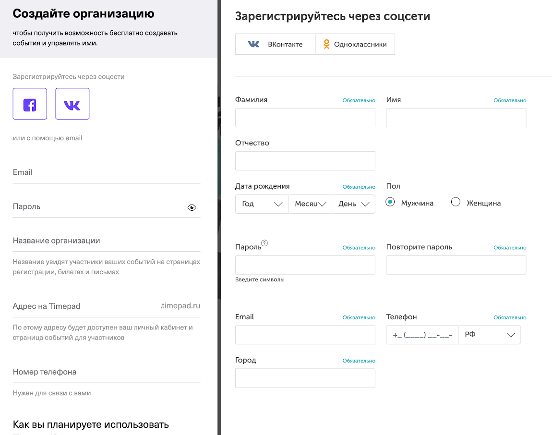The height and width of the screenshot is (435, 552).
Task: Open the Месяц birth month dropdown
Action: (310, 204)
